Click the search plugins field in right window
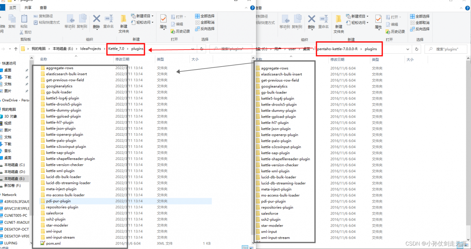The image size is (471, 249). point(447,49)
